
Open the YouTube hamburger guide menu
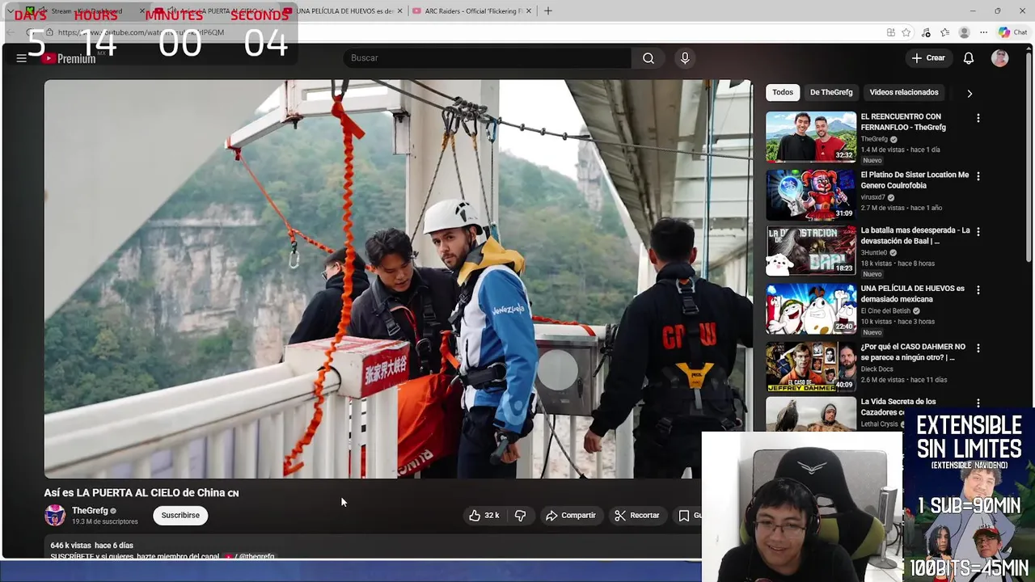pos(22,58)
